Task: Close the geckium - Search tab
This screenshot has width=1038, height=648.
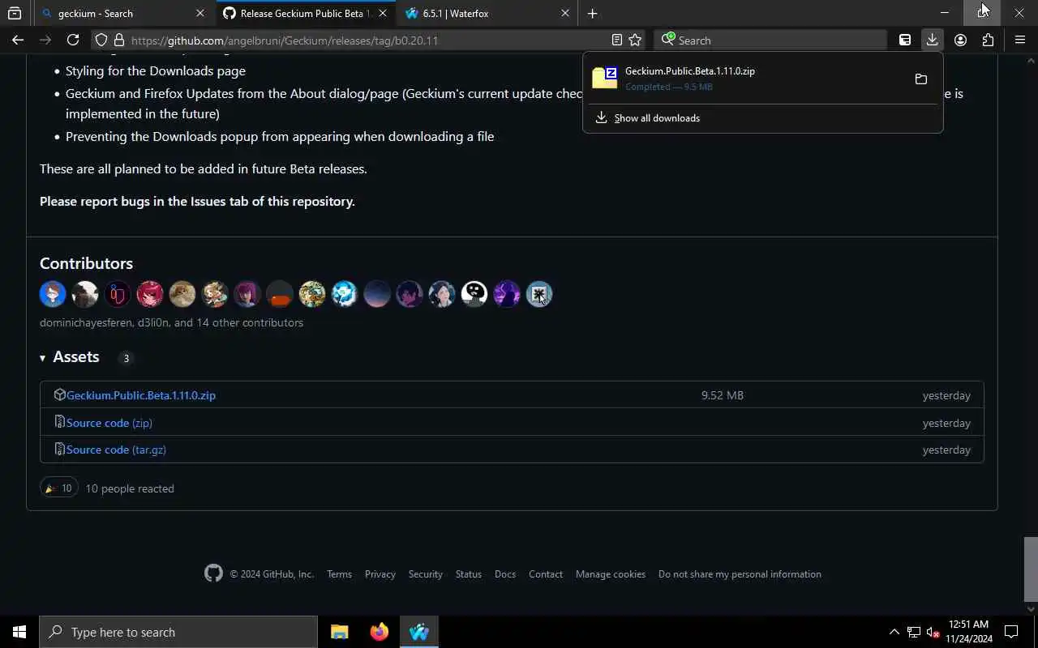Action: click(x=200, y=13)
